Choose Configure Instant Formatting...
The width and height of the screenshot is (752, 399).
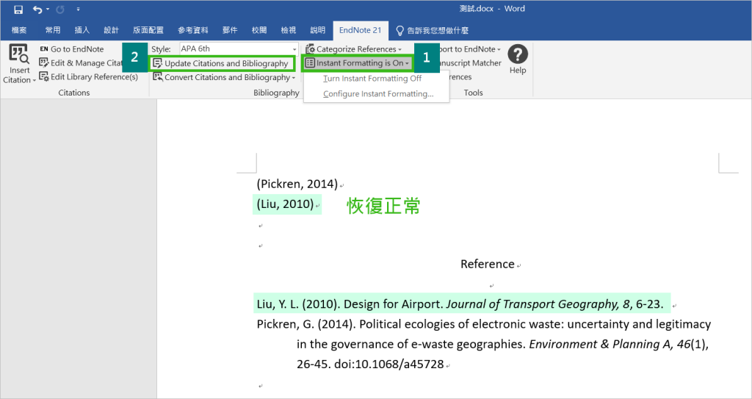pyautogui.click(x=378, y=93)
